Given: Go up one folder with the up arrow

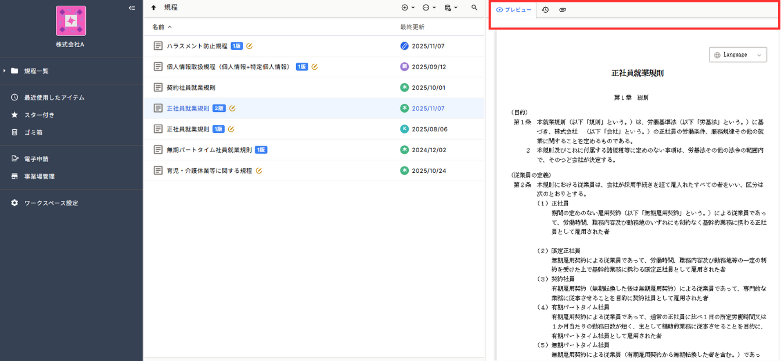Looking at the screenshot, I should 153,8.
